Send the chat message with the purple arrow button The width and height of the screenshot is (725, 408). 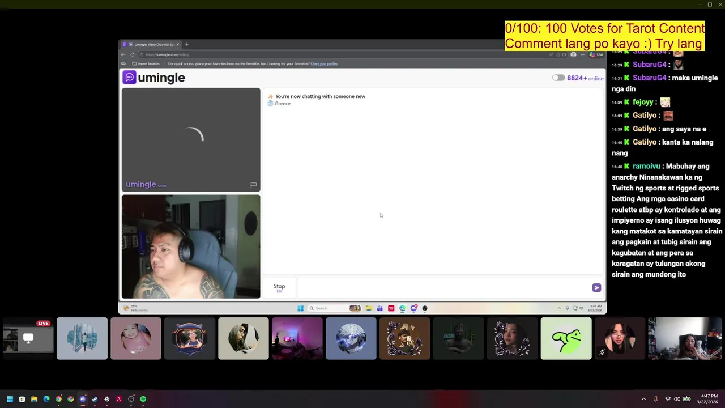click(596, 288)
